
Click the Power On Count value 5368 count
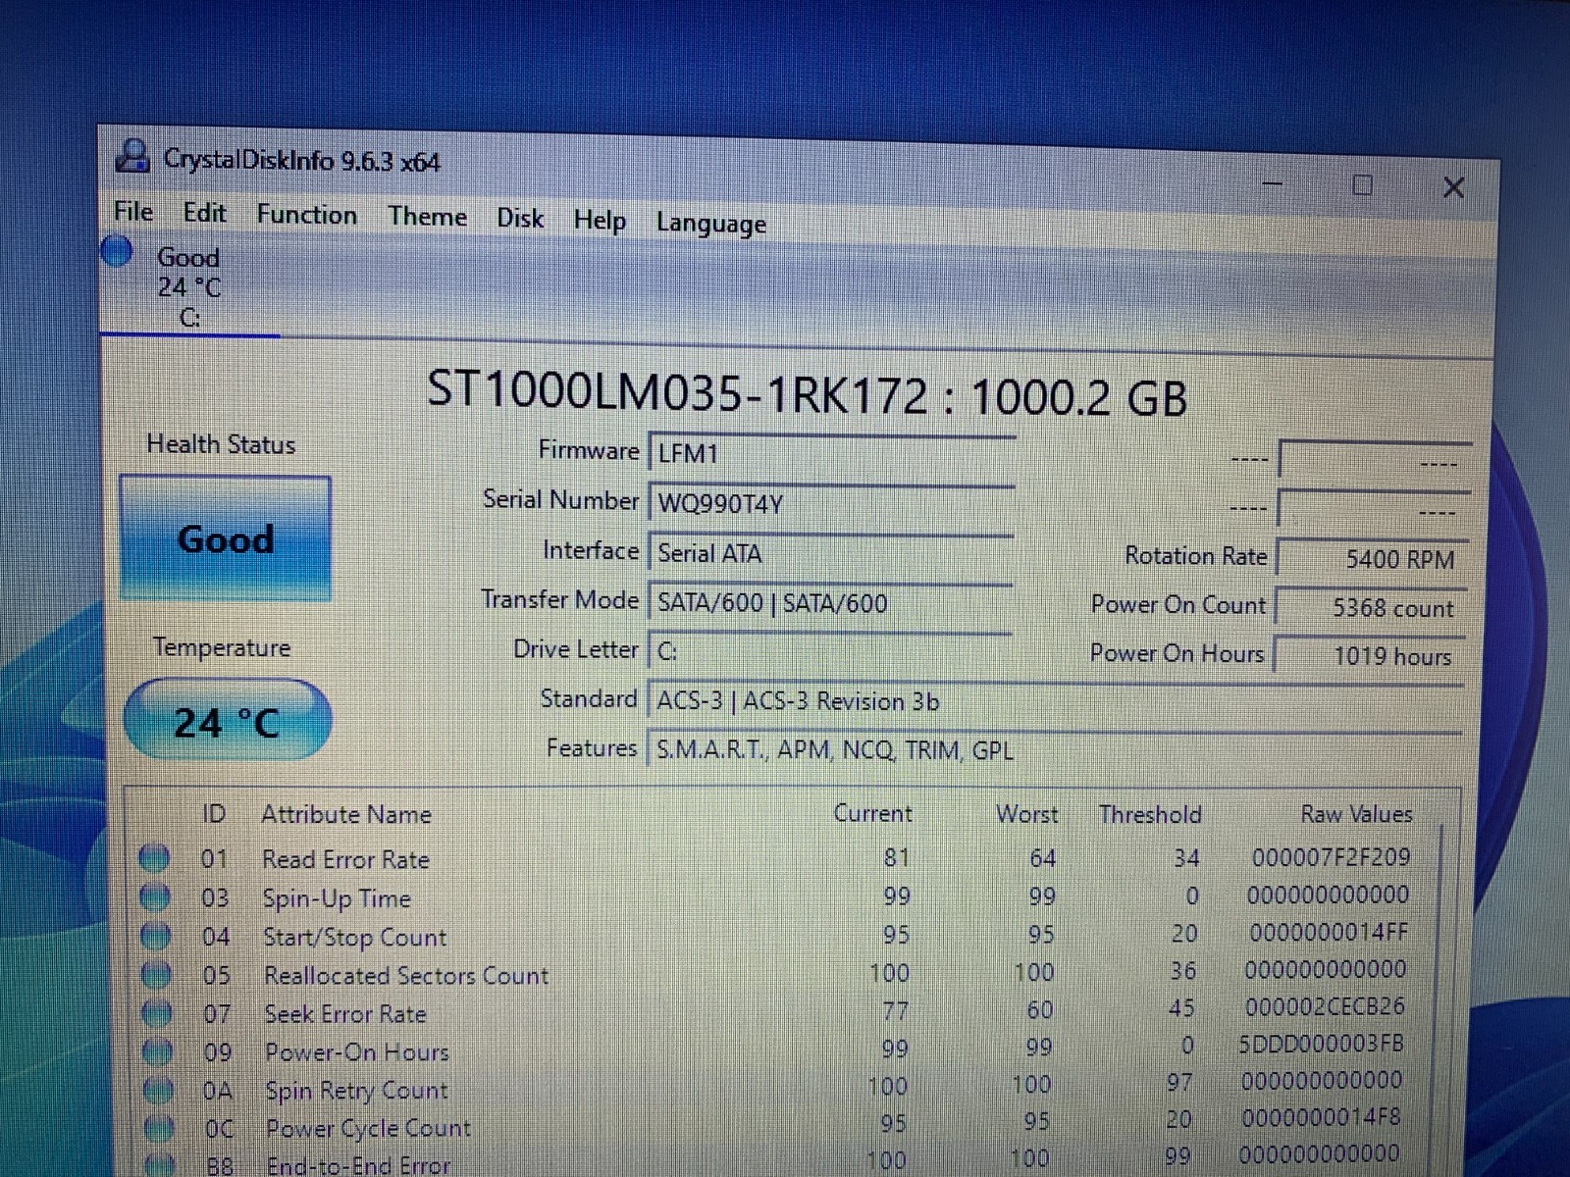tap(1372, 607)
